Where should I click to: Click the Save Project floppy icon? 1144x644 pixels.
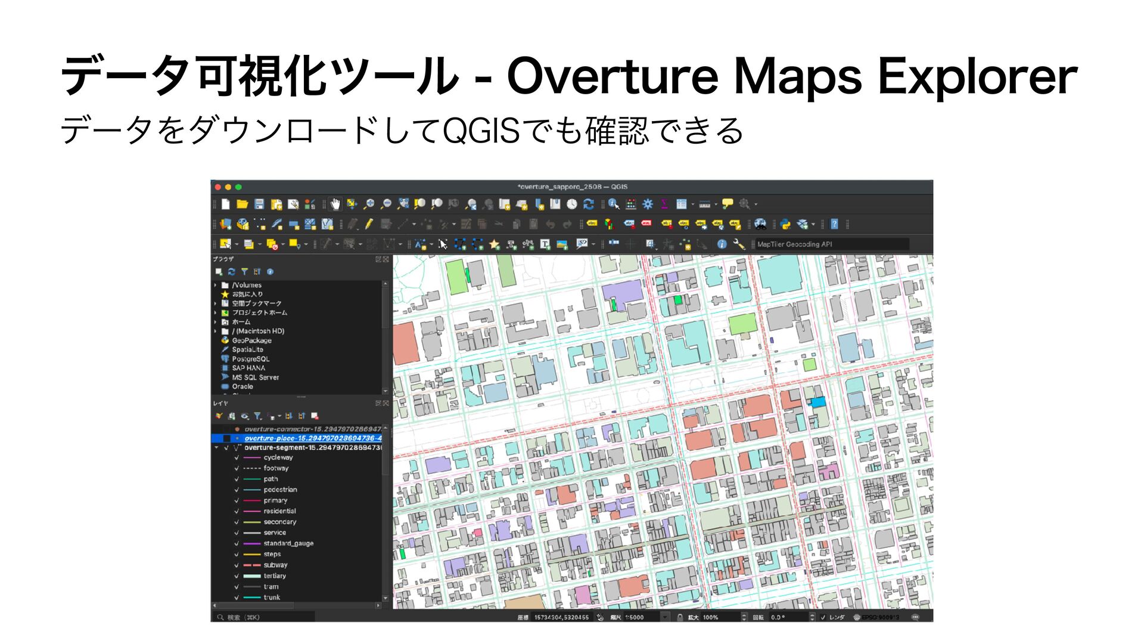coord(259,205)
